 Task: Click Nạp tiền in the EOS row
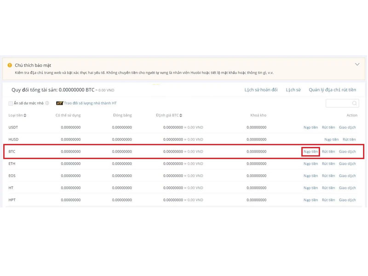click(310, 176)
